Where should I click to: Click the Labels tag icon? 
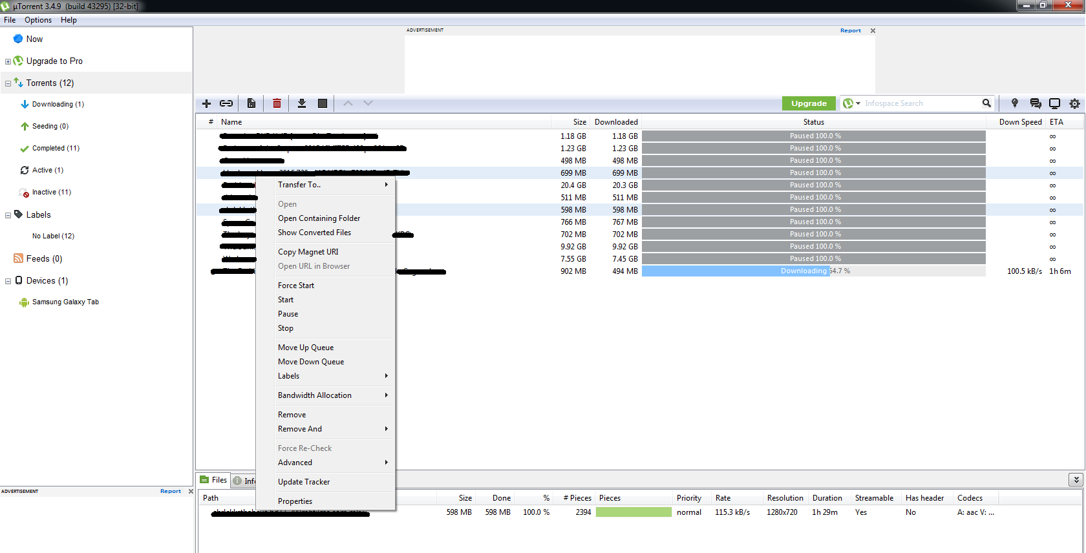coord(18,214)
